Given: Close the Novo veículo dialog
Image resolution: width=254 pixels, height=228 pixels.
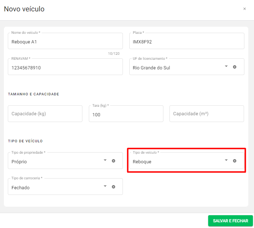Looking at the screenshot, I should (244, 9).
